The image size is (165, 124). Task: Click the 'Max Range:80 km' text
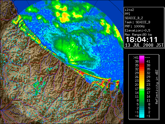click(138, 35)
